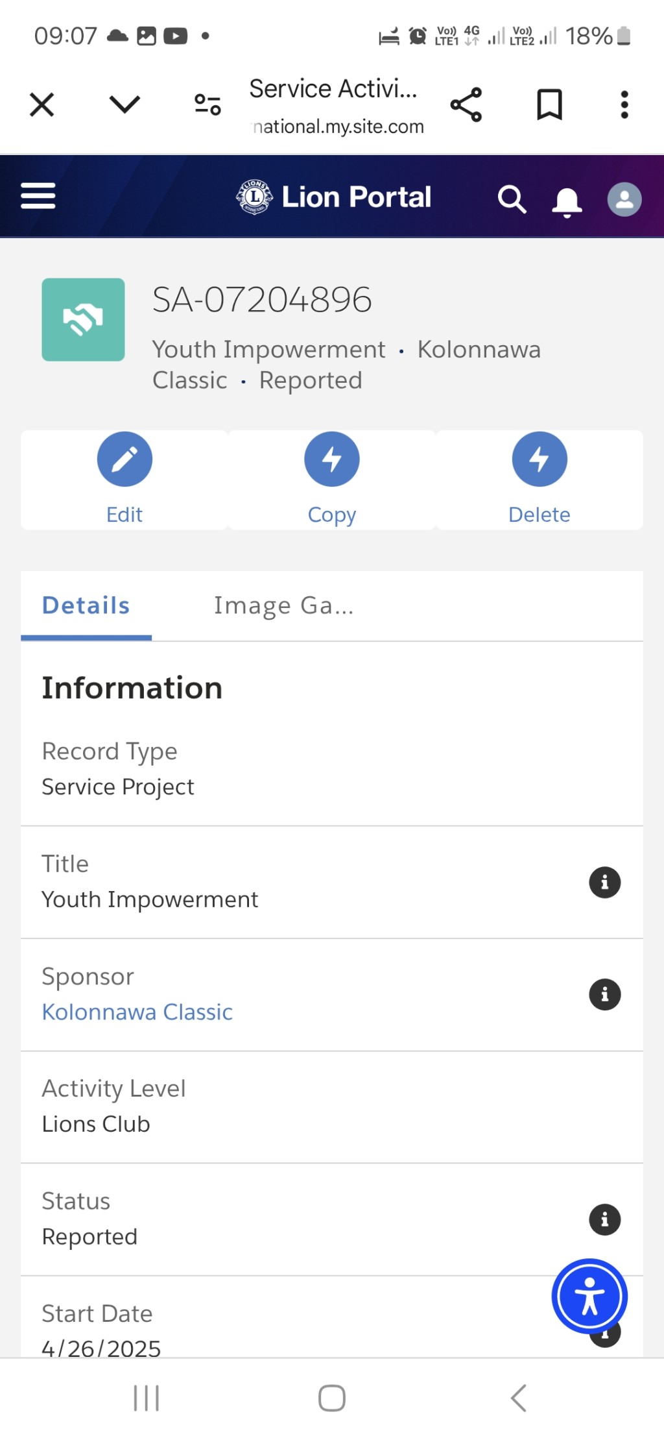Open site settings tune icon
The width and height of the screenshot is (664, 1440).
pos(207,104)
